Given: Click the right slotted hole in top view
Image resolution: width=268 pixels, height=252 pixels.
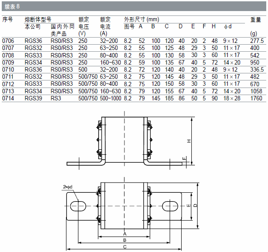Looking at the screenshot, I should click(x=170, y=206).
